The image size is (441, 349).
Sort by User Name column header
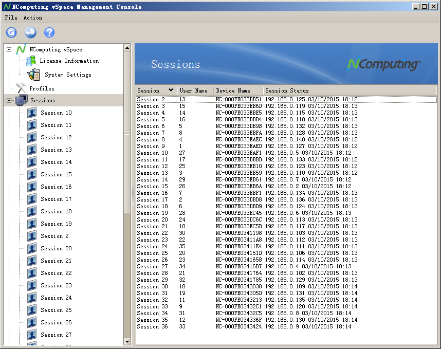click(194, 90)
